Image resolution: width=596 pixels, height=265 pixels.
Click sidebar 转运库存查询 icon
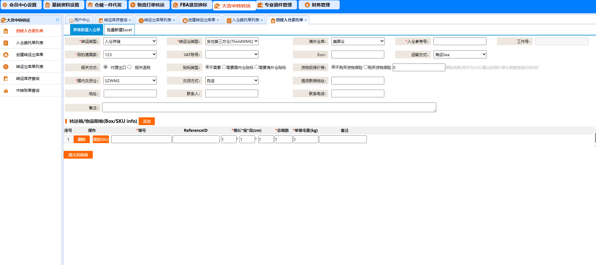[x=6, y=79]
